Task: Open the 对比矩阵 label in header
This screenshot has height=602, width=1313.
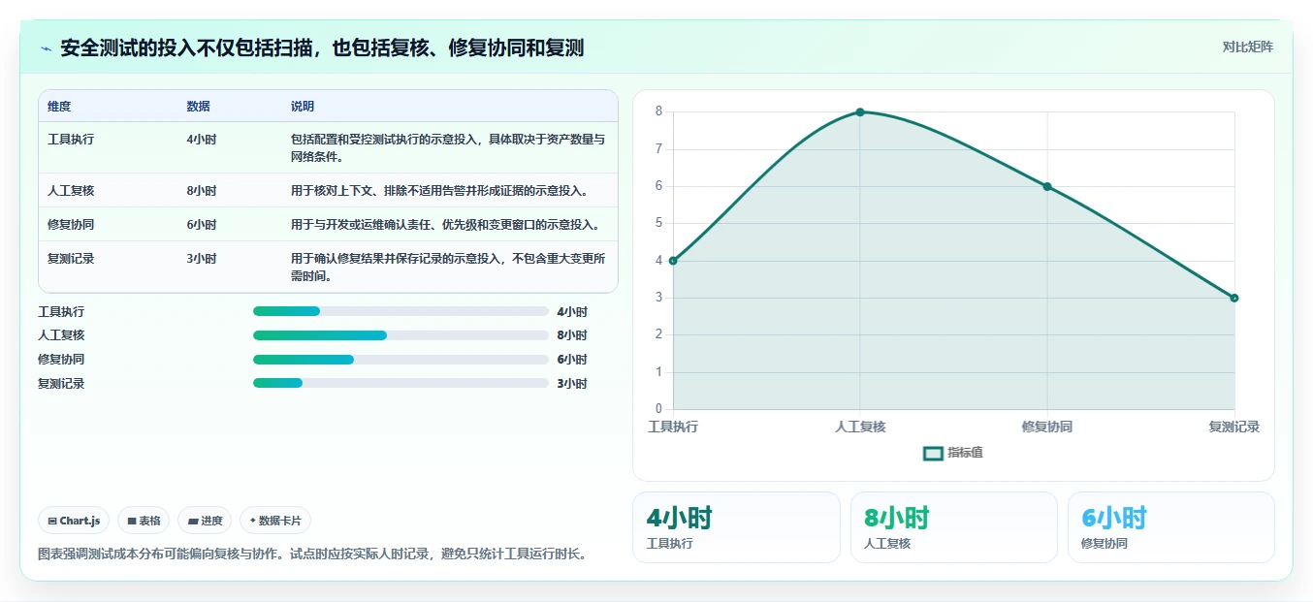Action: [1247, 47]
